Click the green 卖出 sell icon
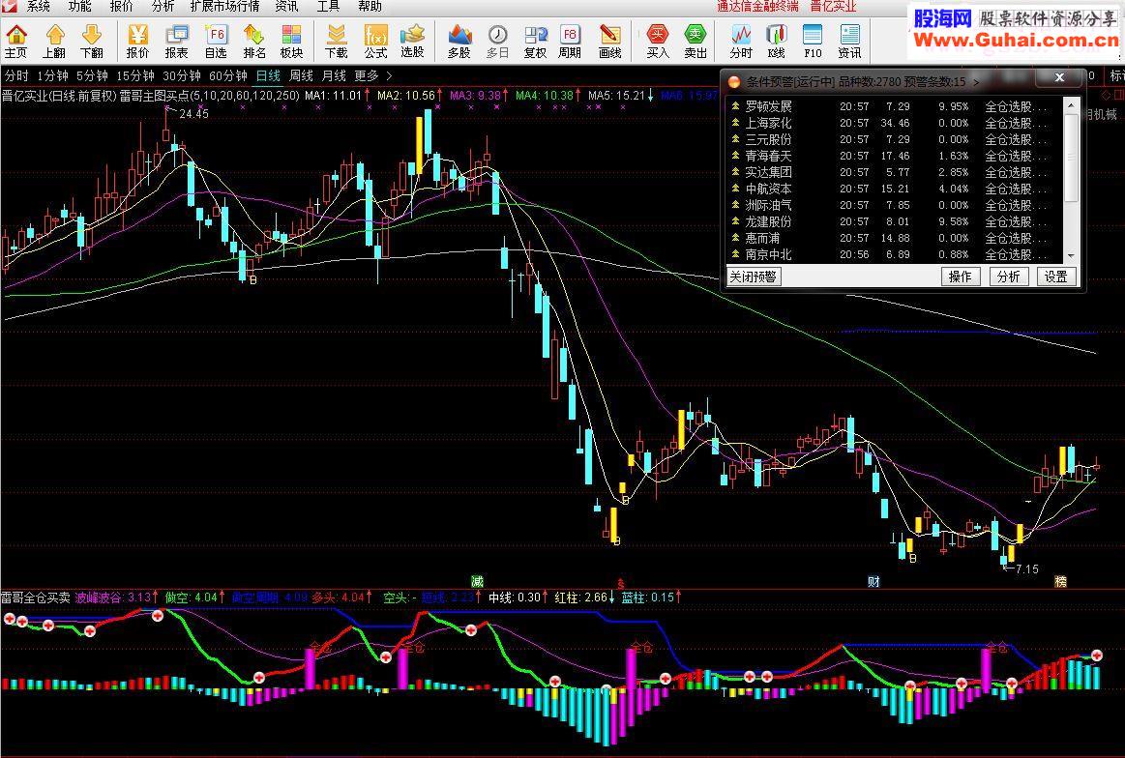This screenshot has height=758, width=1125. tap(696, 41)
